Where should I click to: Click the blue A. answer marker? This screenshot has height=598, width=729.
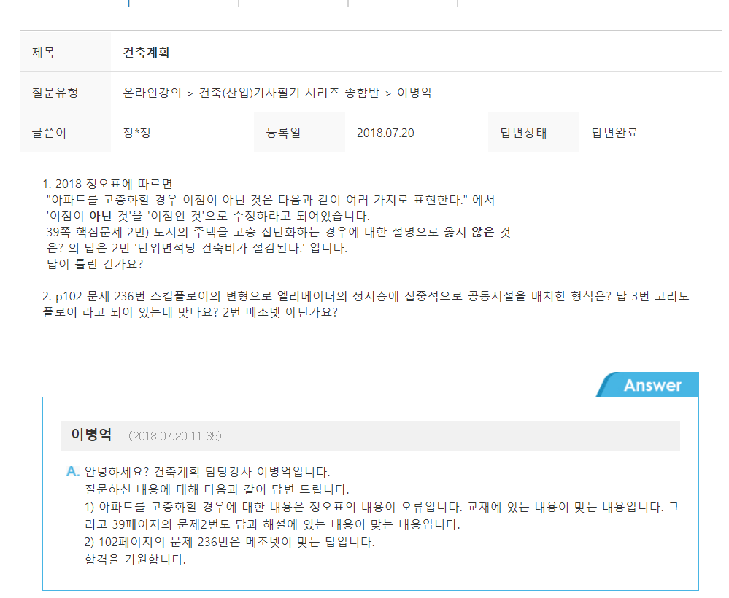click(x=73, y=472)
